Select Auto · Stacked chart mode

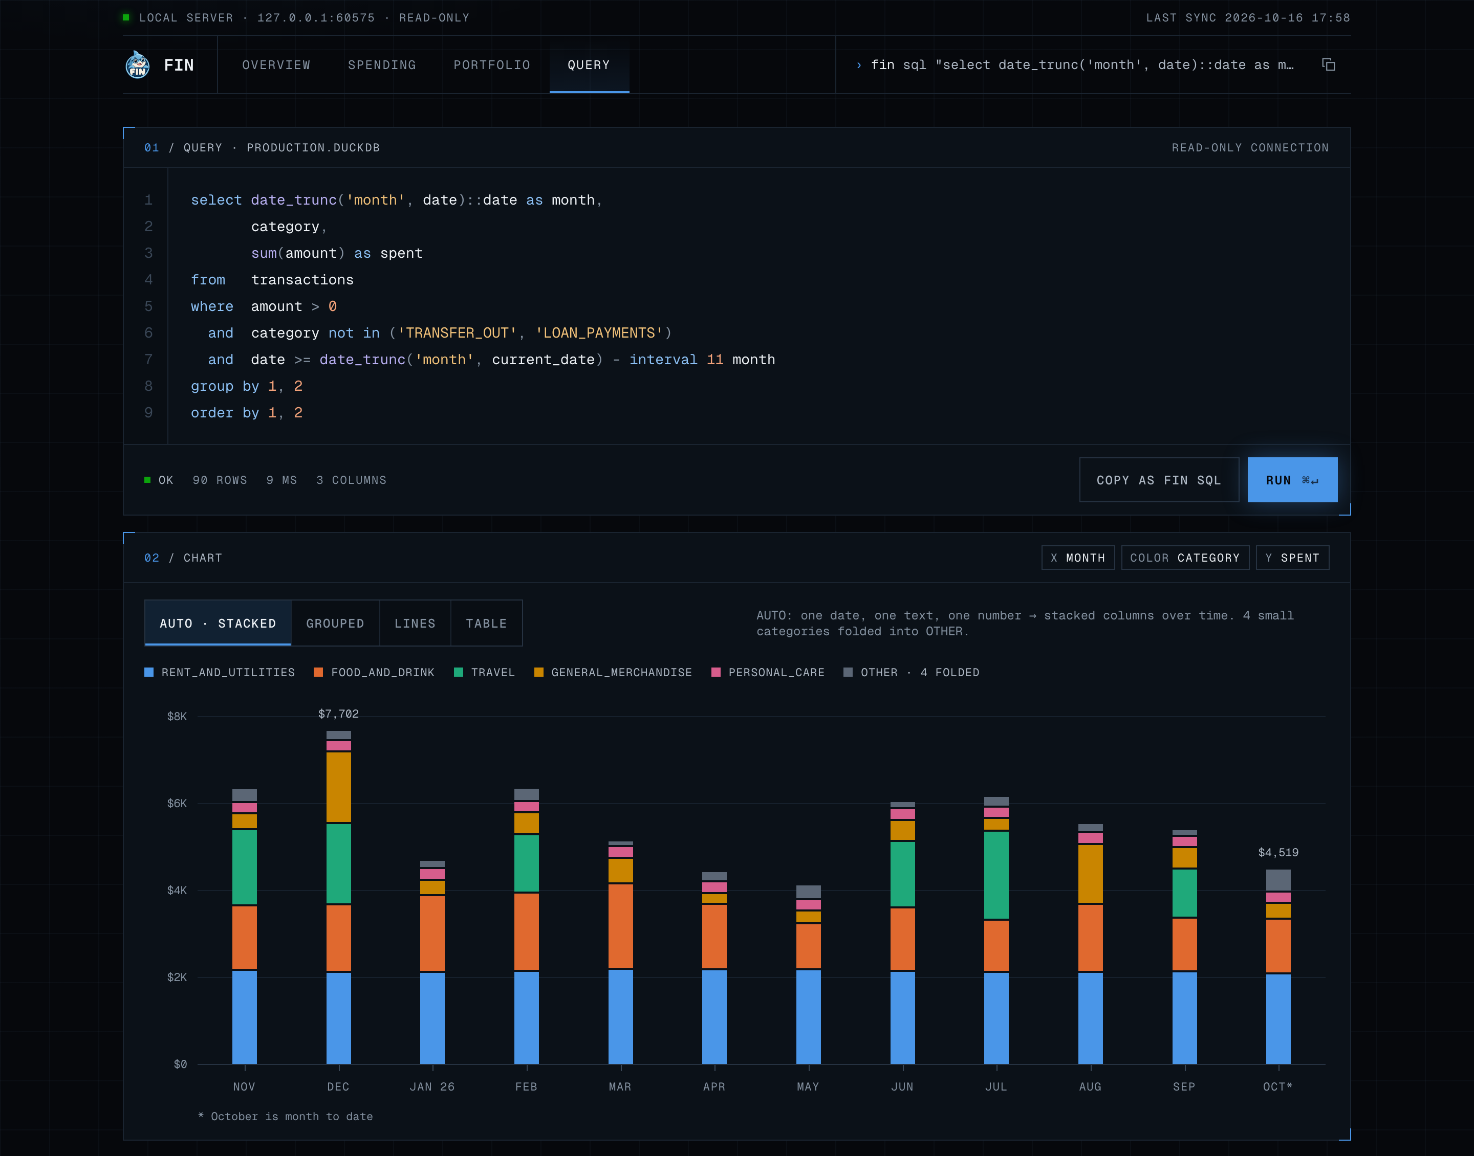(x=218, y=624)
